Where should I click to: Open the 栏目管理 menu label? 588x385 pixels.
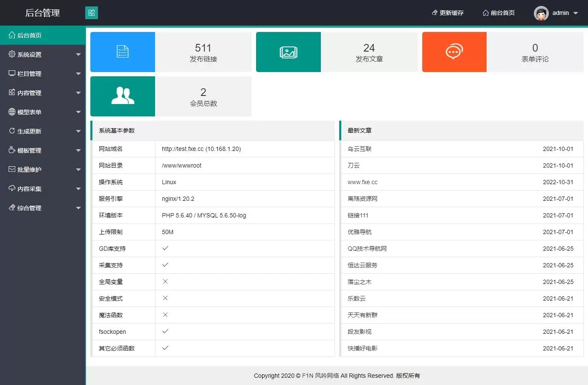29,74
